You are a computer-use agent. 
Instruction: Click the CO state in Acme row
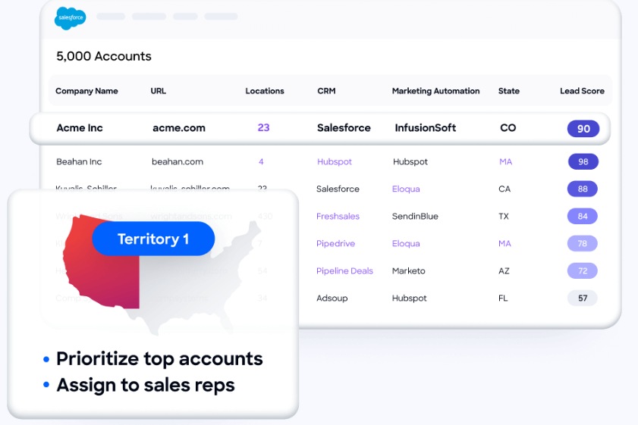508,128
